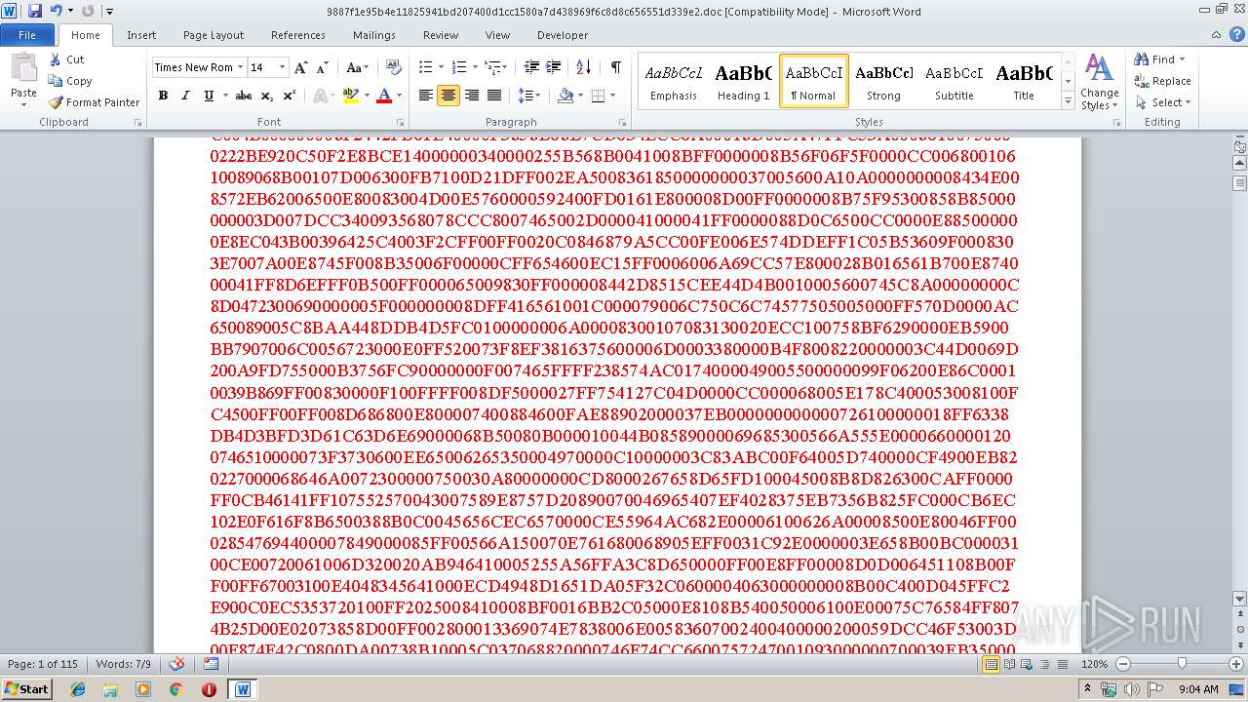This screenshot has width=1248, height=702.
Task: Click the vertical scrollbar down arrow
Action: (x=1239, y=599)
